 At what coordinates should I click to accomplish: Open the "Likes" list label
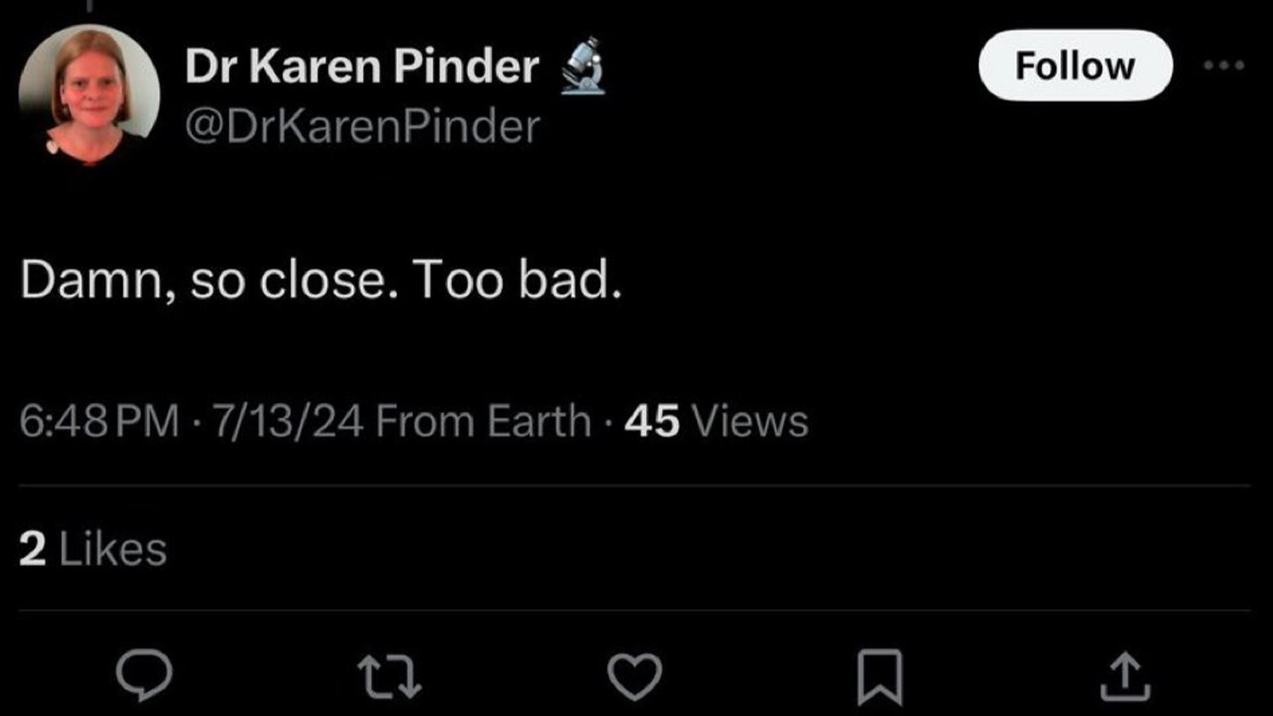pos(113,549)
